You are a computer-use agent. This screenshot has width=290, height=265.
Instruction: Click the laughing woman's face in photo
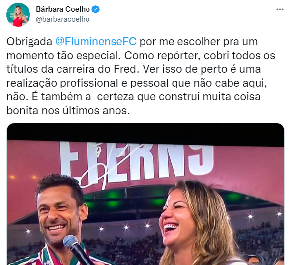pyautogui.click(x=176, y=220)
